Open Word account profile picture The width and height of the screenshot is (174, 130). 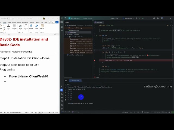44,19
